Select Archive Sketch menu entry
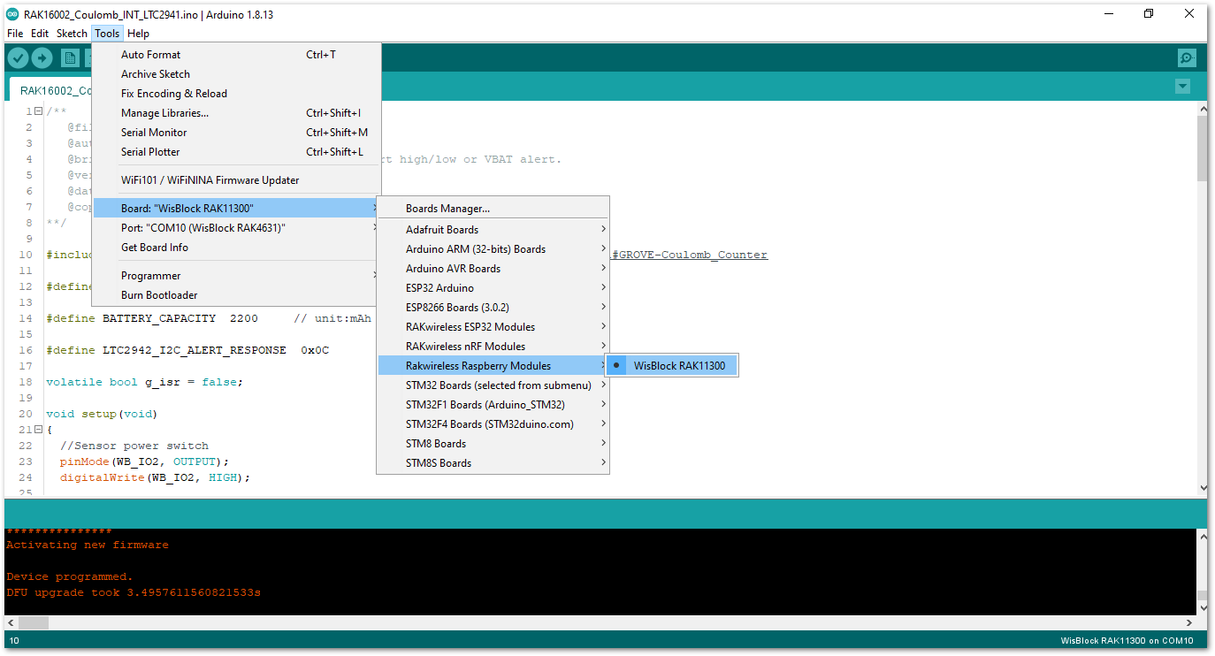The width and height of the screenshot is (1215, 656). pos(237,74)
